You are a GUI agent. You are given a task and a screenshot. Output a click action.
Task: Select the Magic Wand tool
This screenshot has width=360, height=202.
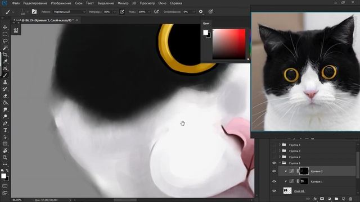point(5,48)
